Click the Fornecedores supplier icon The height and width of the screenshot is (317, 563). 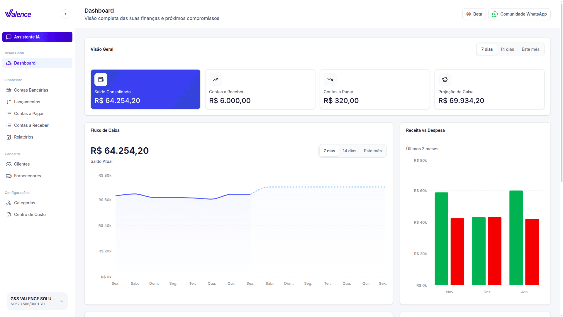pos(9,176)
